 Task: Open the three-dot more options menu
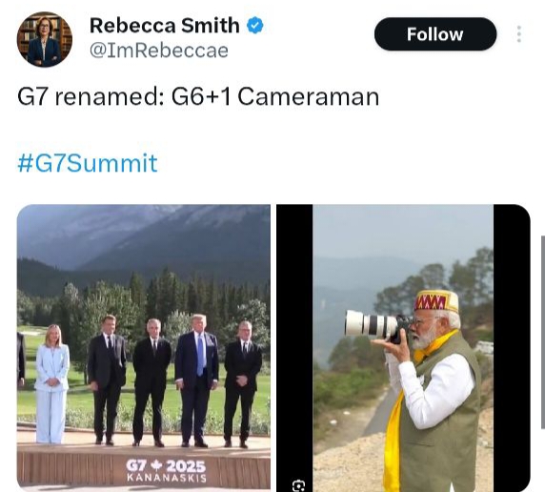click(x=519, y=34)
